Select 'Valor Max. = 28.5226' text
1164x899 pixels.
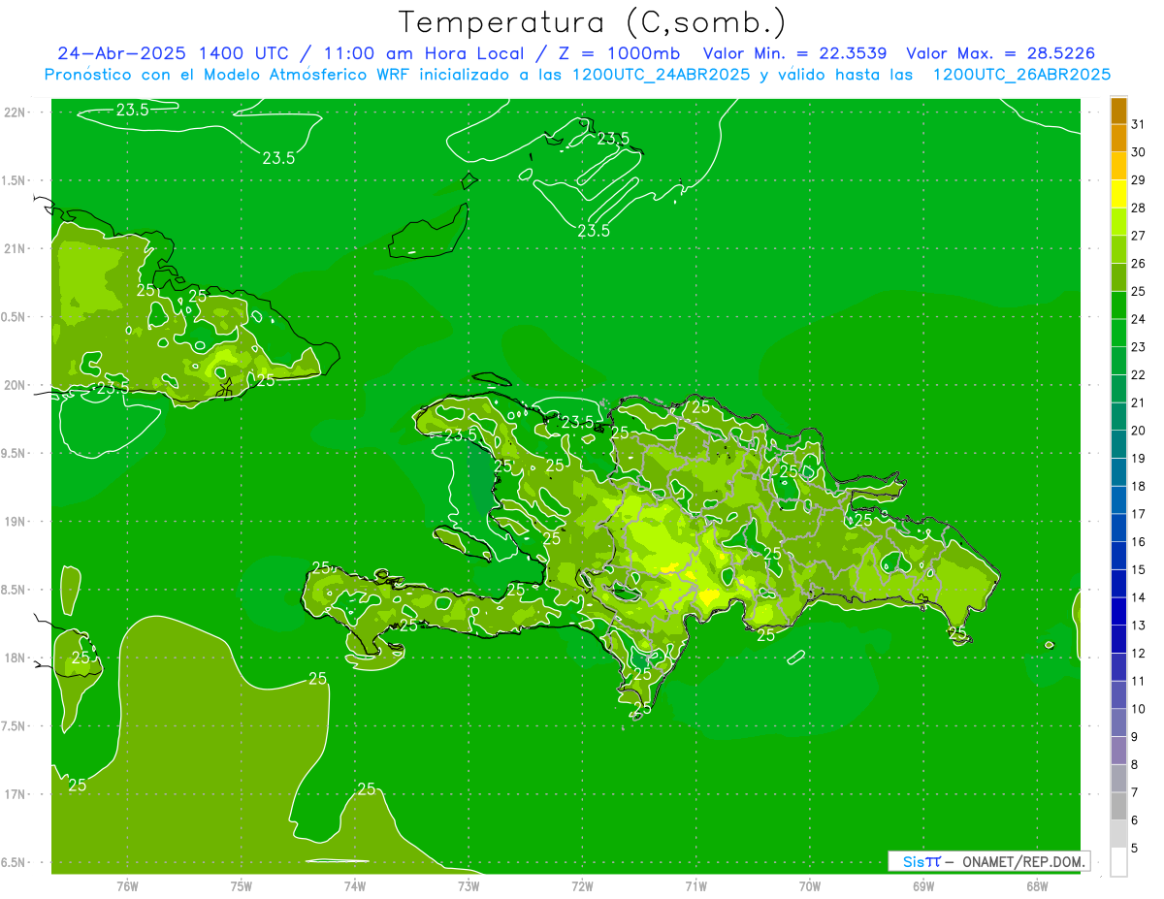point(1001,53)
